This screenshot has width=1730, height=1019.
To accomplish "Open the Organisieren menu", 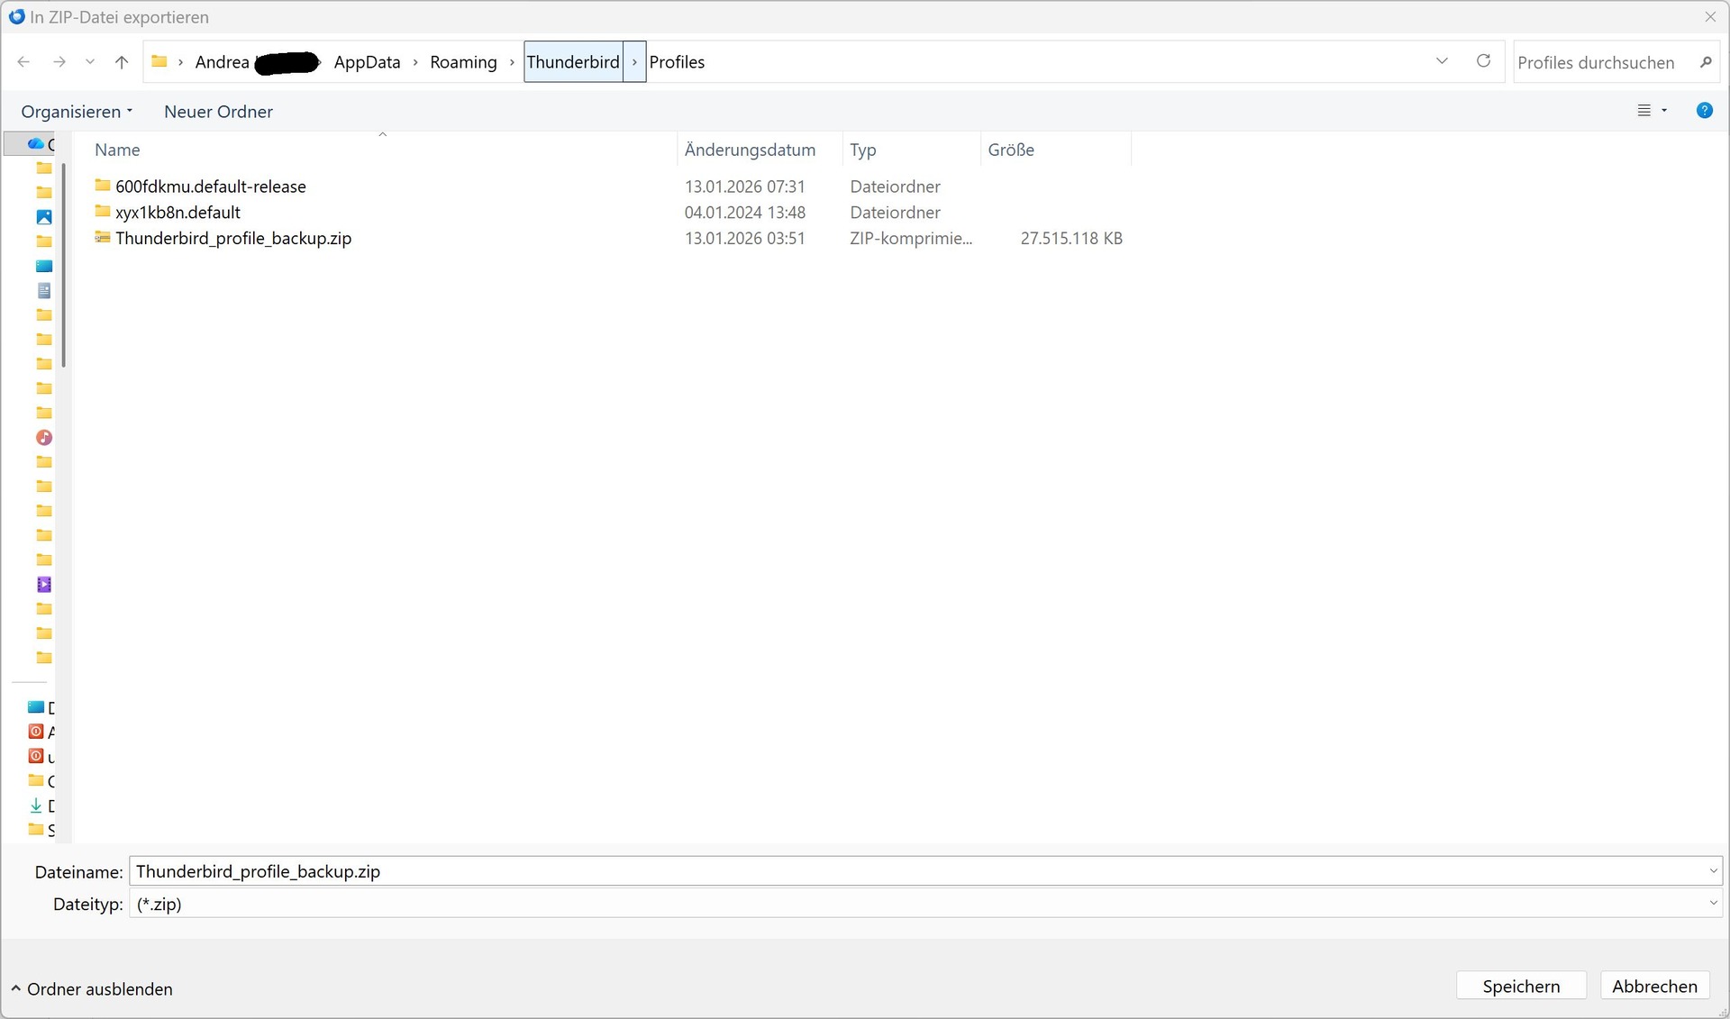I will (x=77, y=112).
